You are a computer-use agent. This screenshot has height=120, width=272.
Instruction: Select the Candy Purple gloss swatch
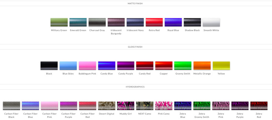(x=126, y=66)
